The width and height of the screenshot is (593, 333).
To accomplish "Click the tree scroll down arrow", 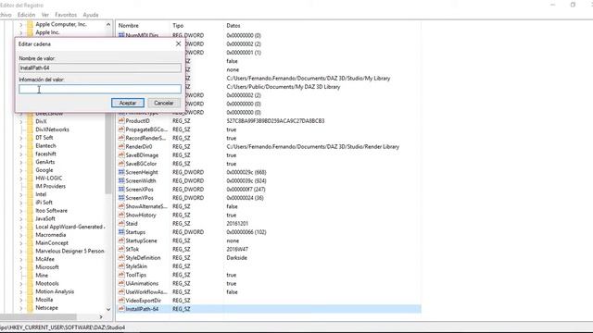I will [108, 309].
